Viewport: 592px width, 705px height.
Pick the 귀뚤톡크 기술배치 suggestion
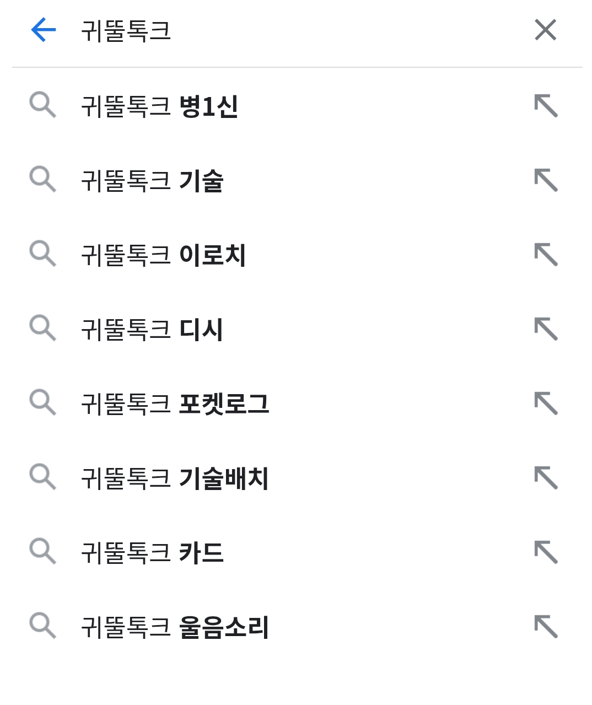tap(175, 478)
